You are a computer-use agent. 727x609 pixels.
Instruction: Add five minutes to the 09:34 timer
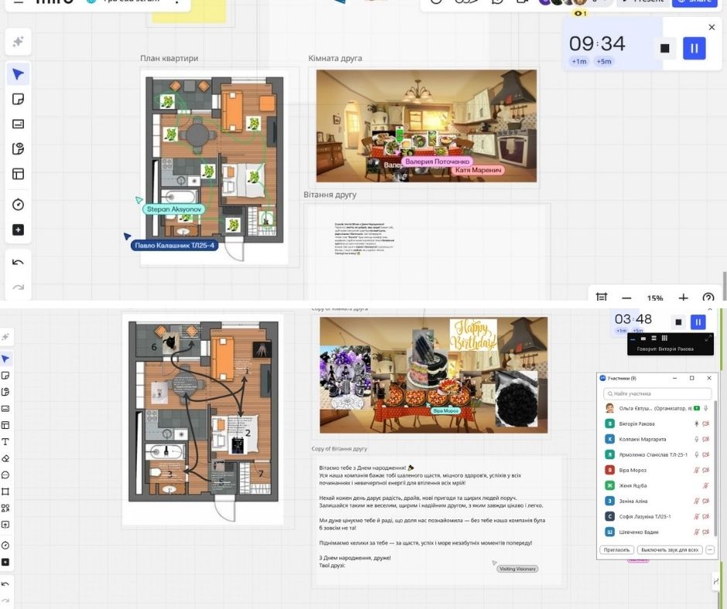[x=603, y=62]
